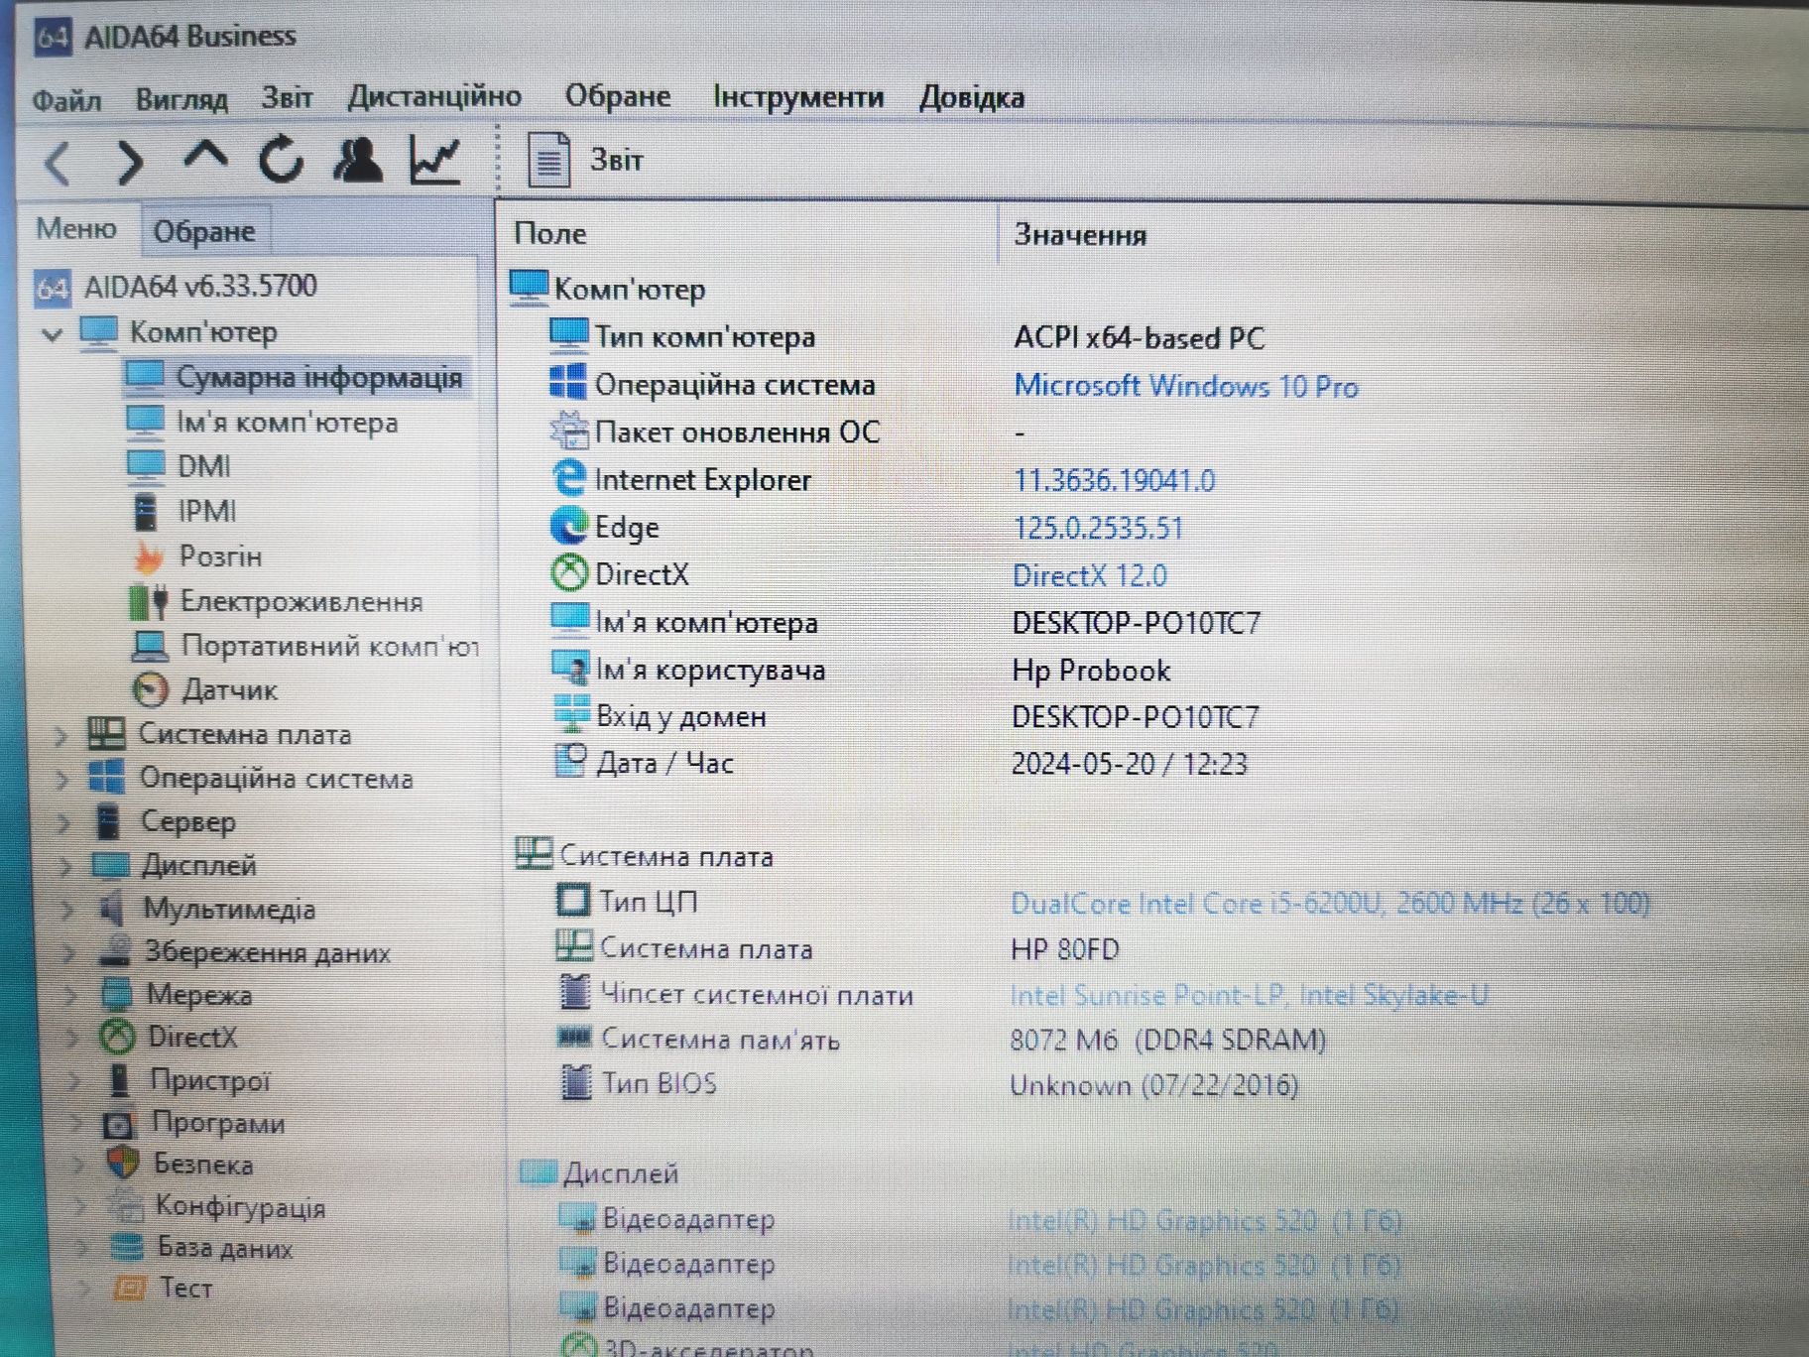Expand the Мережа tree node
The height and width of the screenshot is (1357, 1809).
71,996
